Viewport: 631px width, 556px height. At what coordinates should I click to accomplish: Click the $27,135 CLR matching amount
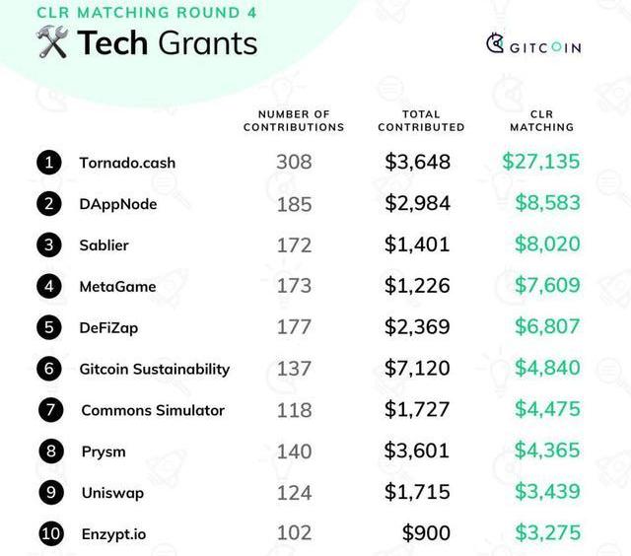pos(540,162)
